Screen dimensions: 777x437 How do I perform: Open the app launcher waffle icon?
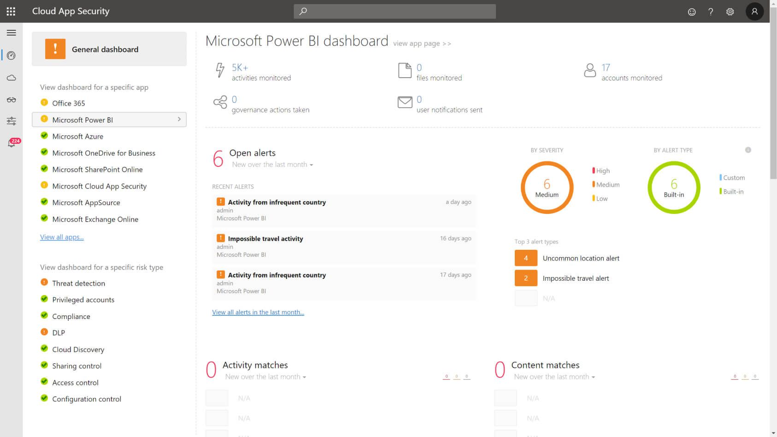click(x=11, y=11)
